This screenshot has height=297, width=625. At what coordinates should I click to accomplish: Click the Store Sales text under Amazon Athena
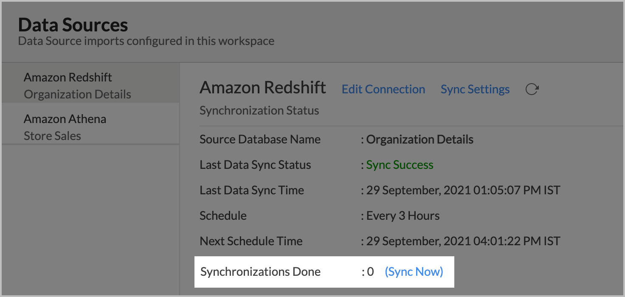(x=52, y=136)
